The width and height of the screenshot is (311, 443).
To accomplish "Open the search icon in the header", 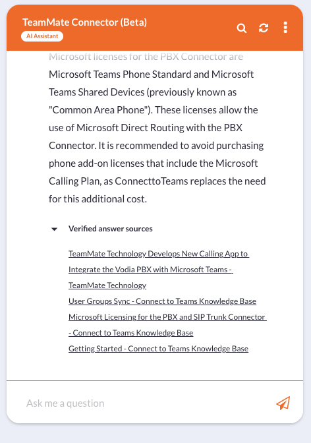I will tap(242, 28).
